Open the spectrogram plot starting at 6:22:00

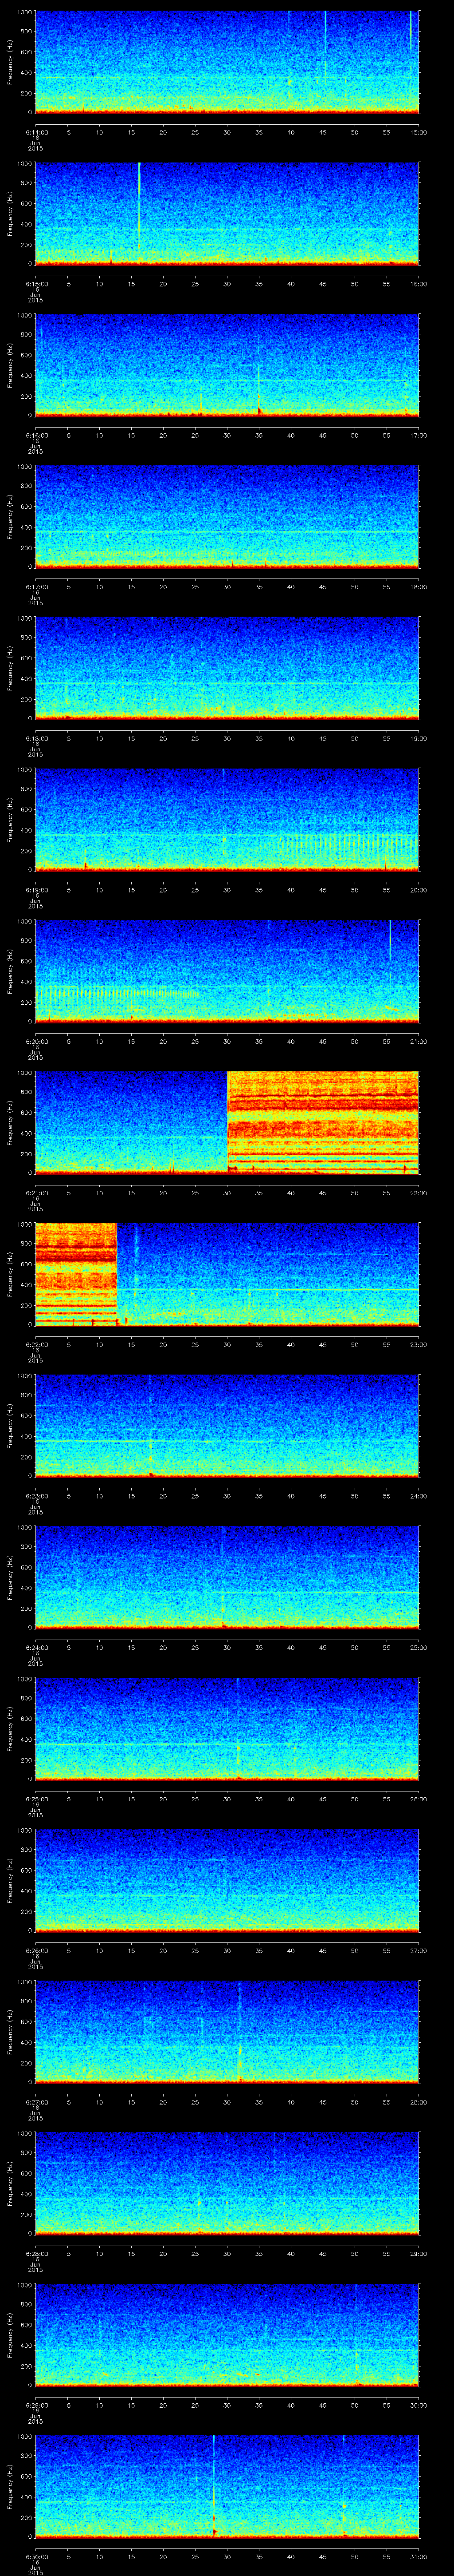pyautogui.click(x=227, y=1273)
